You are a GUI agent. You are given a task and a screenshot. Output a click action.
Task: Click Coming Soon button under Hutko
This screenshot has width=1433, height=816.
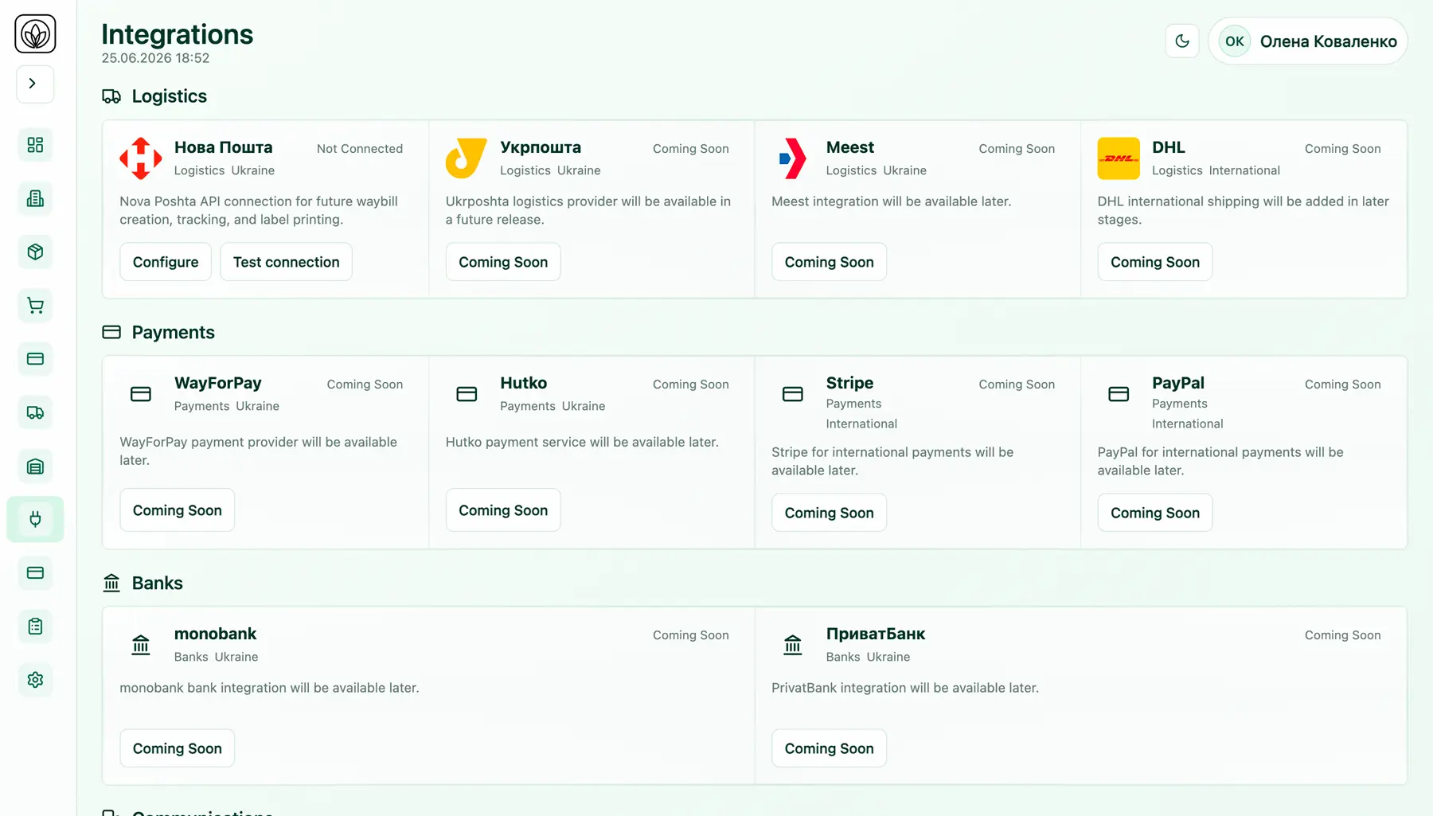click(x=503, y=510)
